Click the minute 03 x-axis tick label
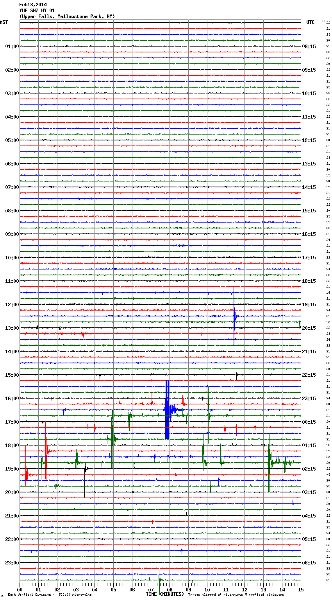Viewport: 332px width, 600px height. [x=76, y=590]
